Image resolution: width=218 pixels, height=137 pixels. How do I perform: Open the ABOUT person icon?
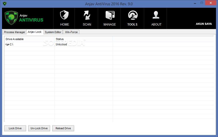pyautogui.click(x=156, y=15)
